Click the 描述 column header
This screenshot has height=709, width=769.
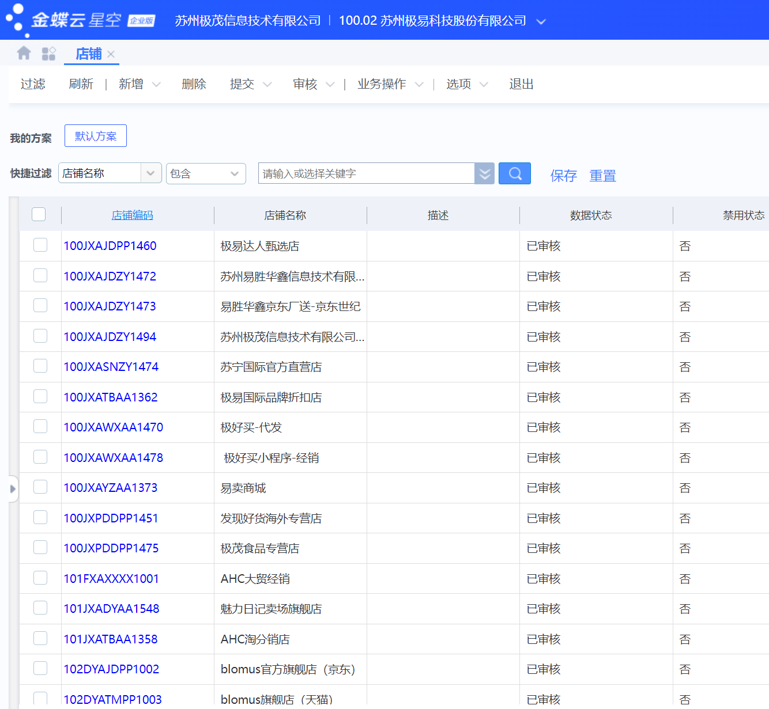pos(438,215)
